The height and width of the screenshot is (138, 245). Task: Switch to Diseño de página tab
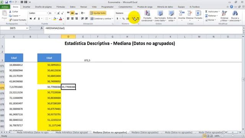pyautogui.click(x=43, y=7)
